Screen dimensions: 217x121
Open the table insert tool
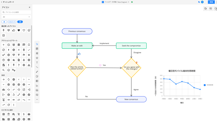(37, 81)
